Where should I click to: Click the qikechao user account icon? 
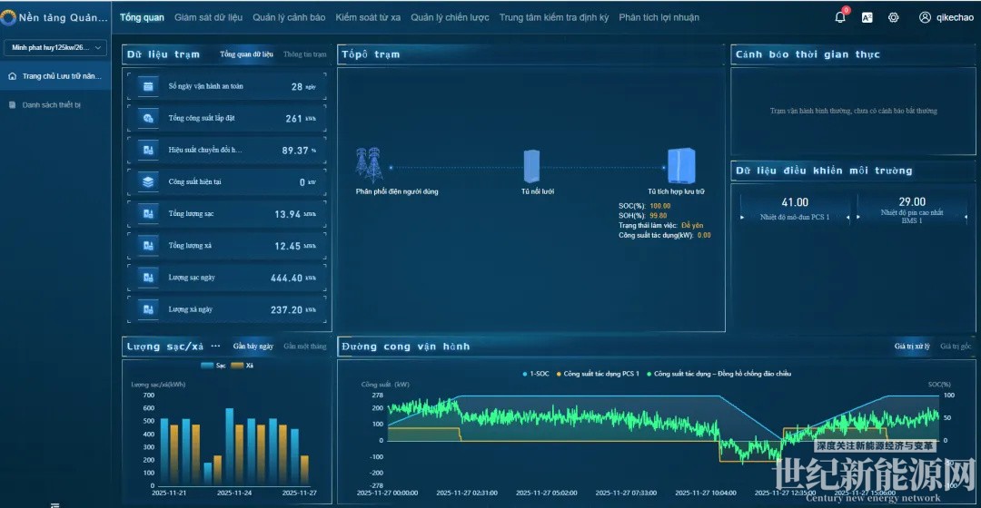pyautogui.click(x=925, y=17)
